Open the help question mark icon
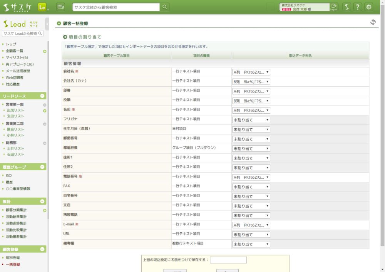This screenshot has height=272, width=385. (358, 7)
